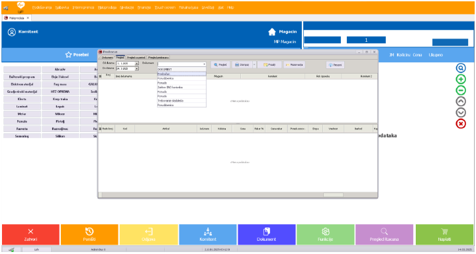Click the red X circle icon
This screenshot has height=254, width=476.
[461, 123]
